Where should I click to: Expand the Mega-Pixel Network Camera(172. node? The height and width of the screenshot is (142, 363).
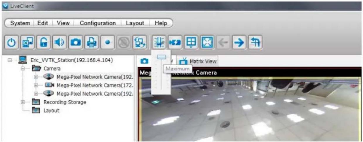(36, 85)
